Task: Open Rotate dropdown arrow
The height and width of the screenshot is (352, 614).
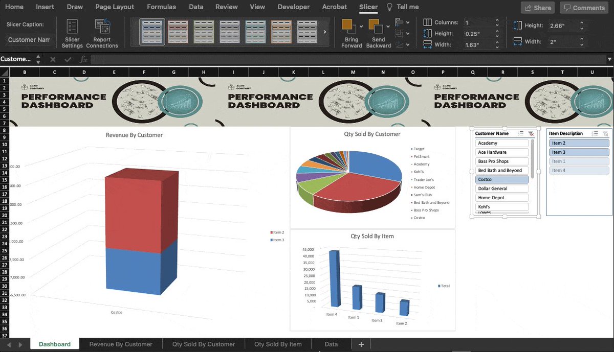Action: click(408, 45)
